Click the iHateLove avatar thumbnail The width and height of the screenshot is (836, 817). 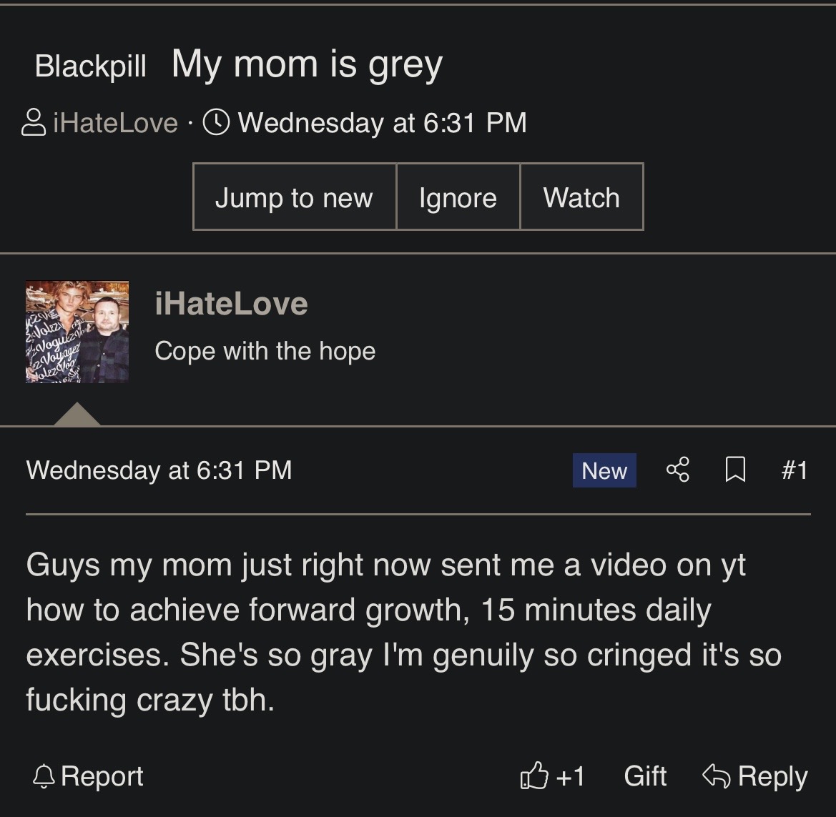coord(77,332)
